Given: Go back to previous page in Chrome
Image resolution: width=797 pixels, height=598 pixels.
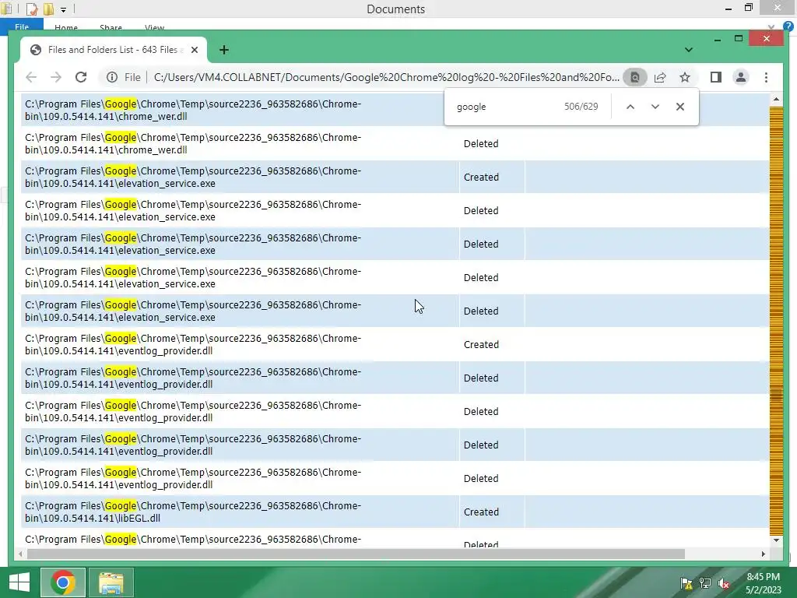Looking at the screenshot, I should [x=31, y=77].
